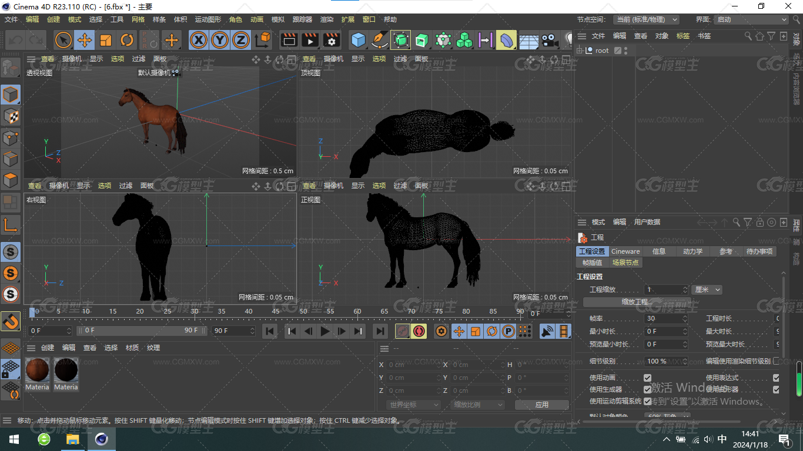This screenshot has height=451, width=803.
Task: Uncheck the 使用运动剪辑系统 checkbox
Action: point(647,401)
